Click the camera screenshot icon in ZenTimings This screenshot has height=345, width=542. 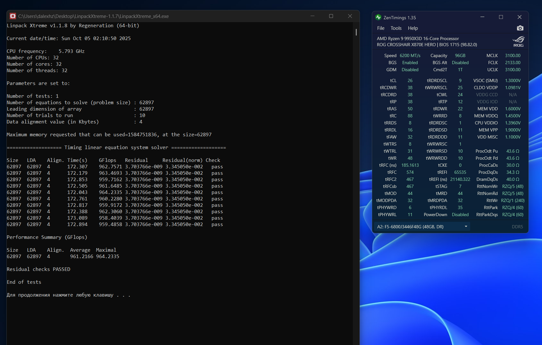[520, 28]
